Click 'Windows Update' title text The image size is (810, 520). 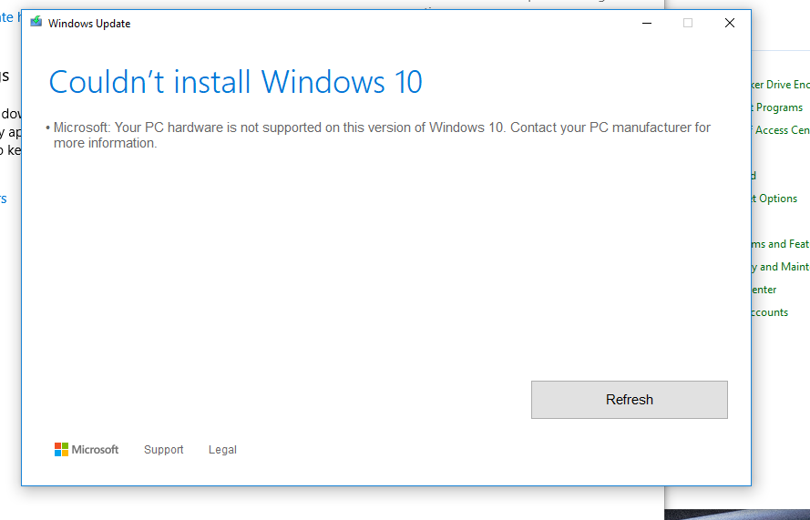pyautogui.click(x=89, y=24)
